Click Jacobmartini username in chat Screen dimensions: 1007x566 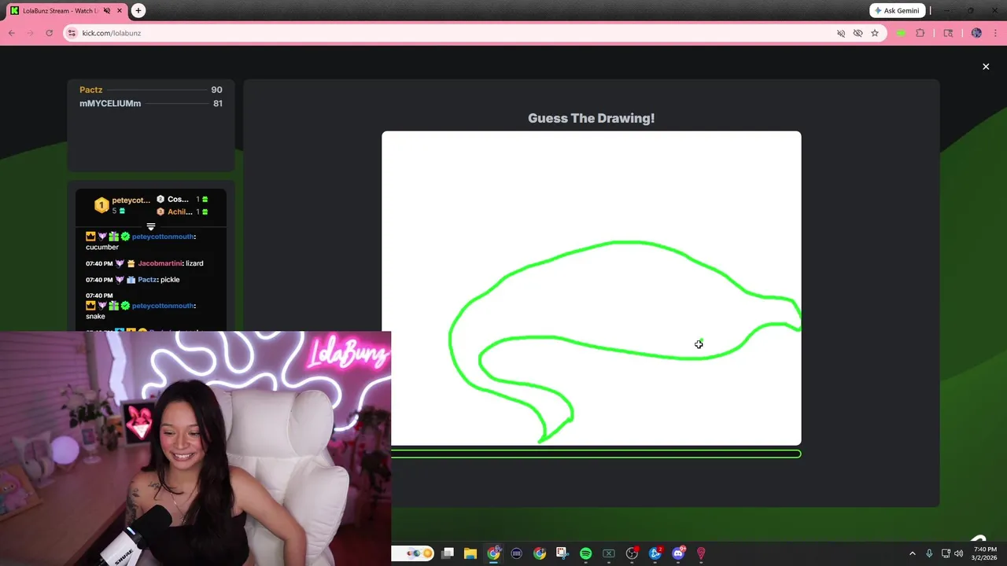[160, 263]
